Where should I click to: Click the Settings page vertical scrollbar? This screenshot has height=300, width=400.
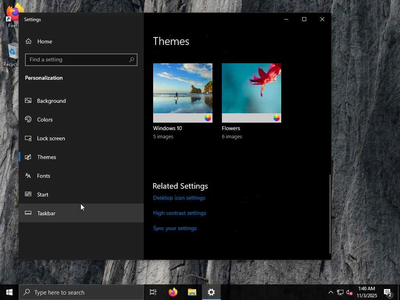point(330,214)
